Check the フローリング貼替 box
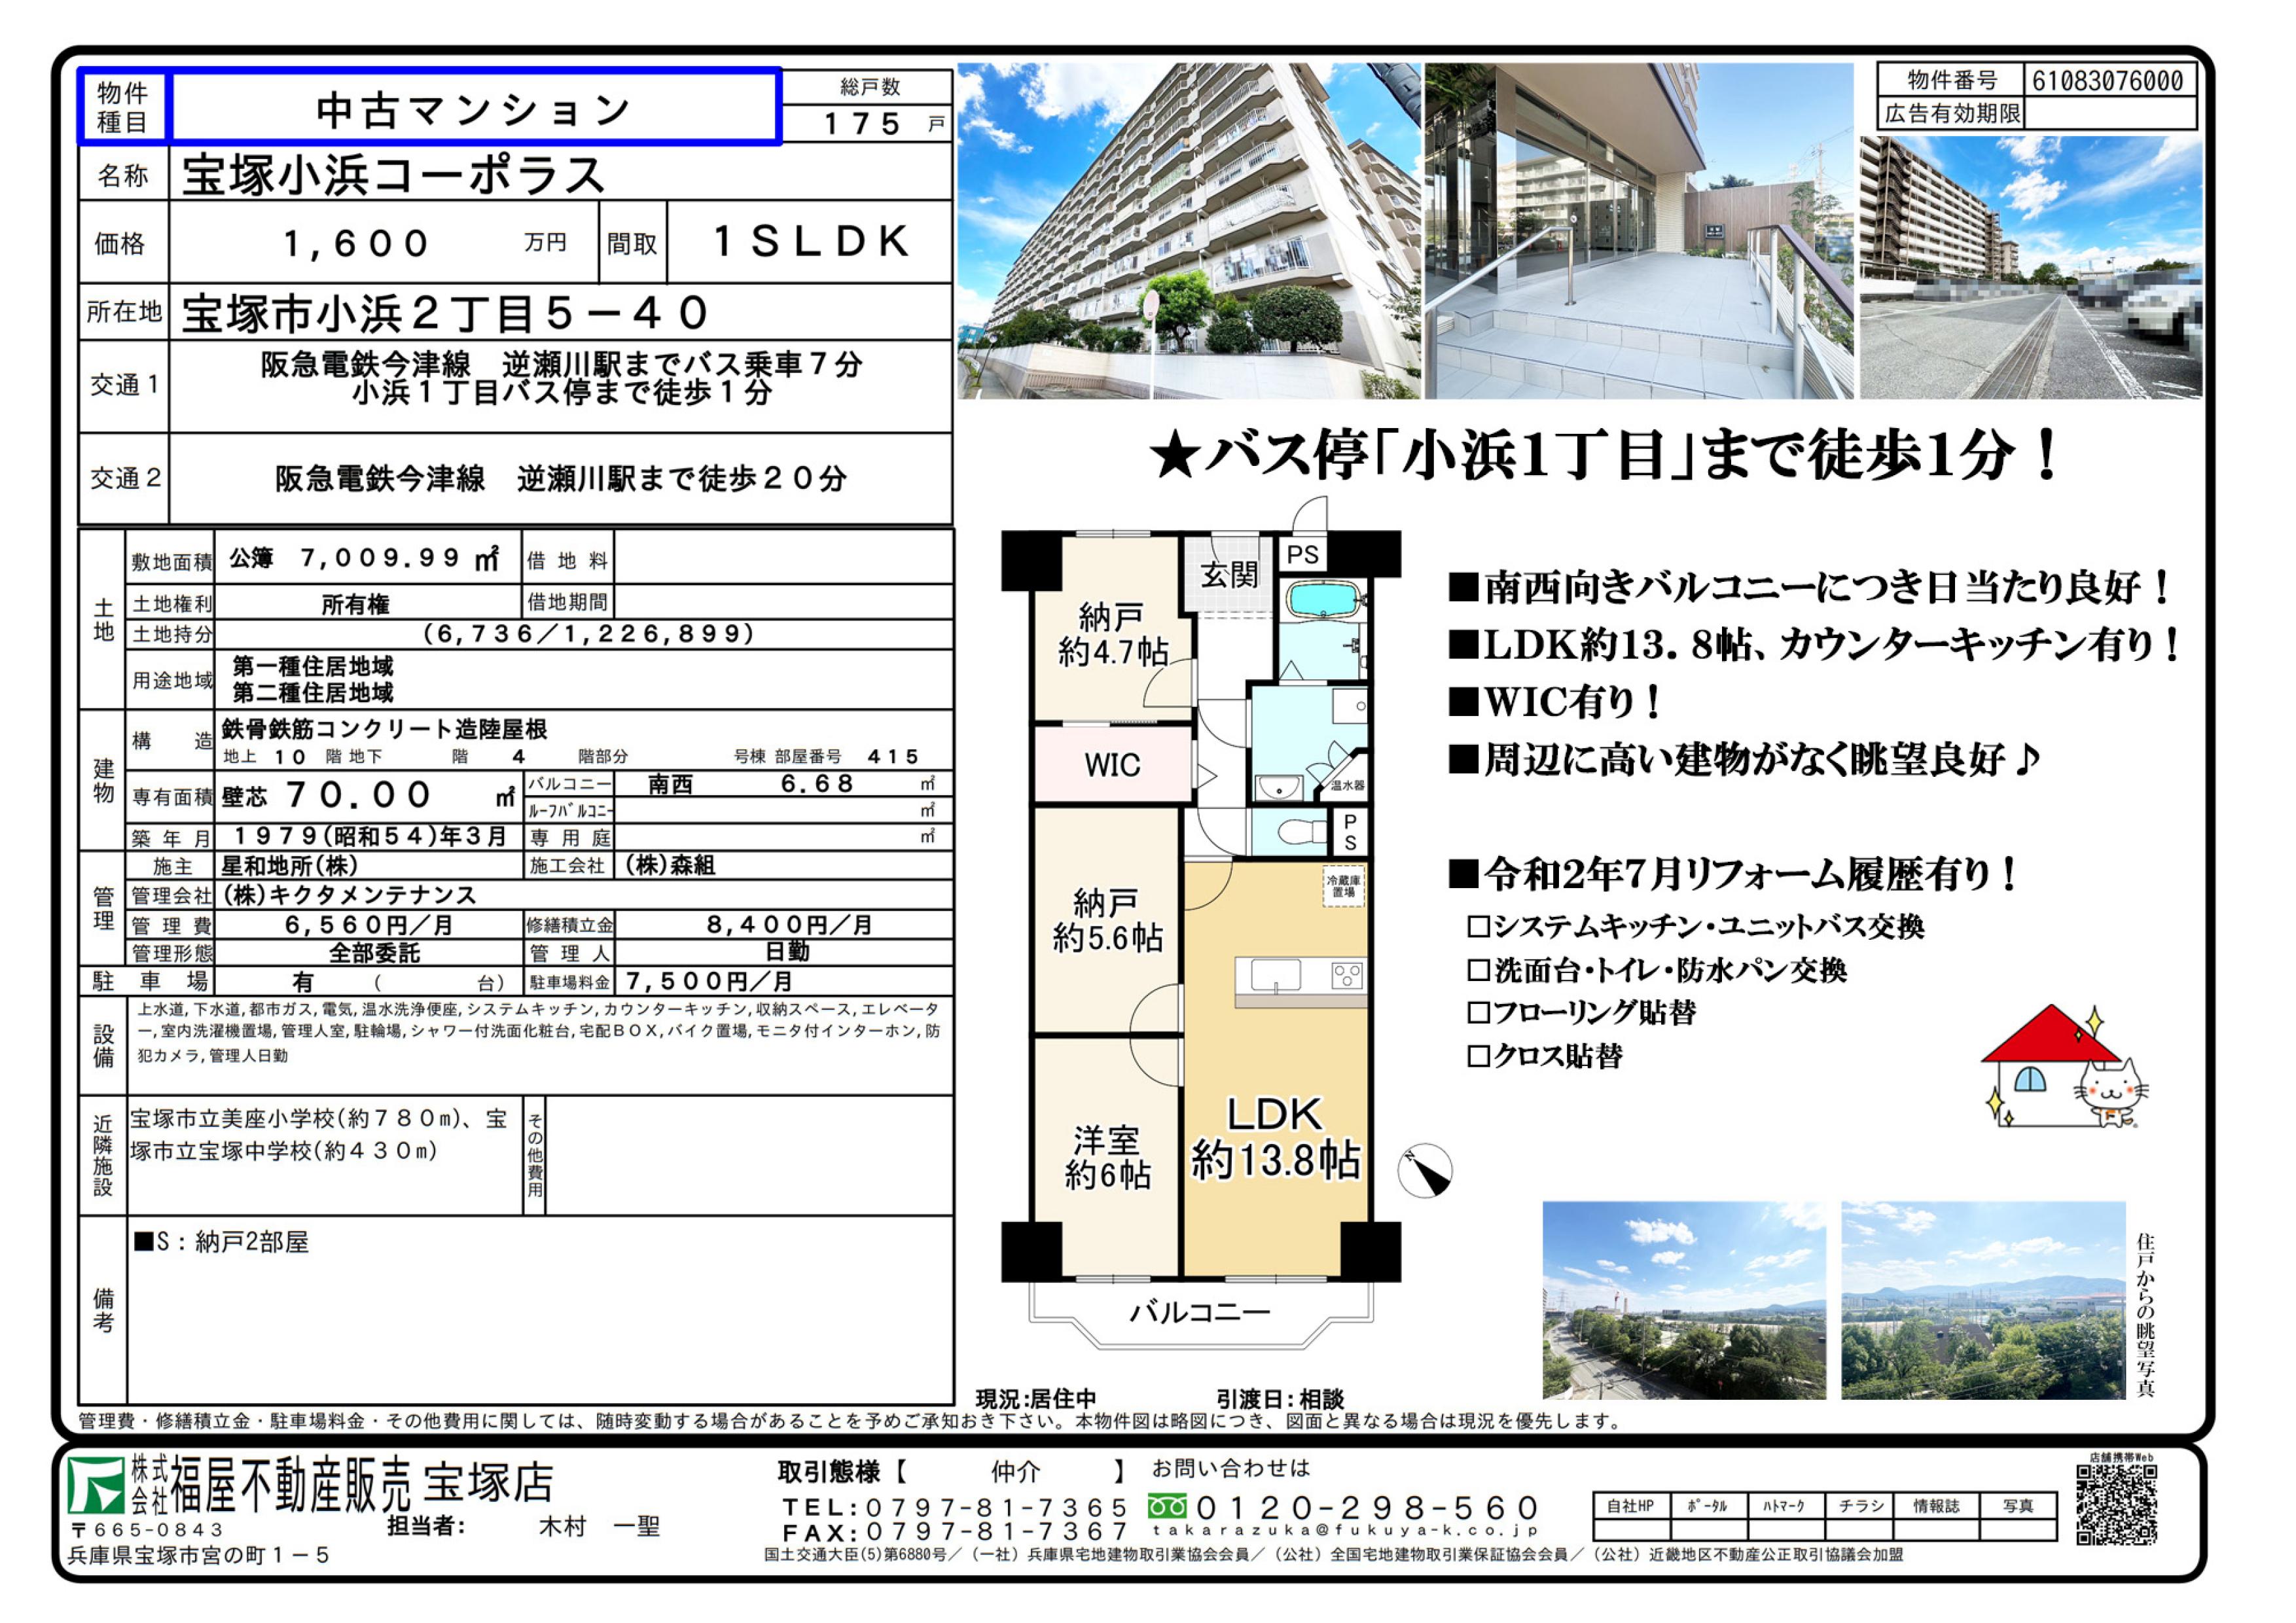 [1478, 1013]
